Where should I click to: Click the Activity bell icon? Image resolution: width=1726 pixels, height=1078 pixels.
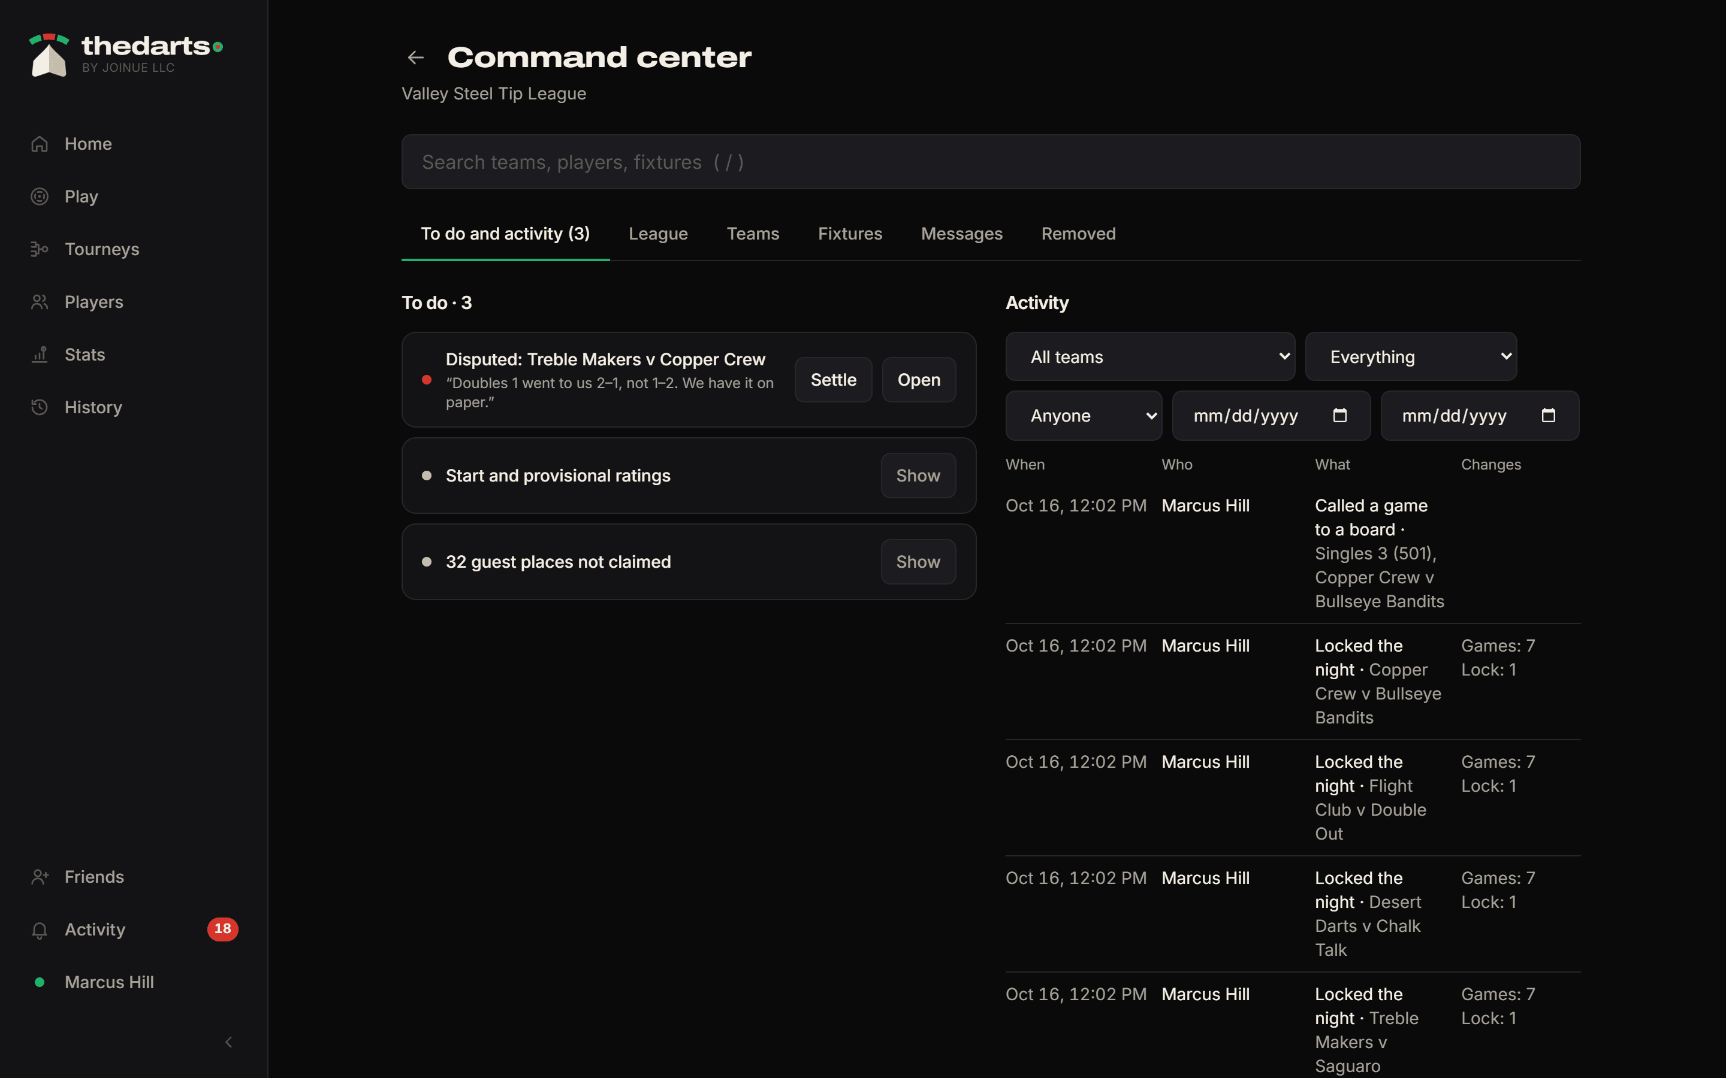[40, 929]
